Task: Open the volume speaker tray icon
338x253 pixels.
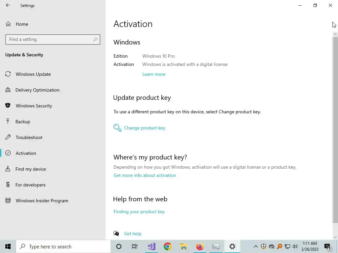Action: coord(295,246)
